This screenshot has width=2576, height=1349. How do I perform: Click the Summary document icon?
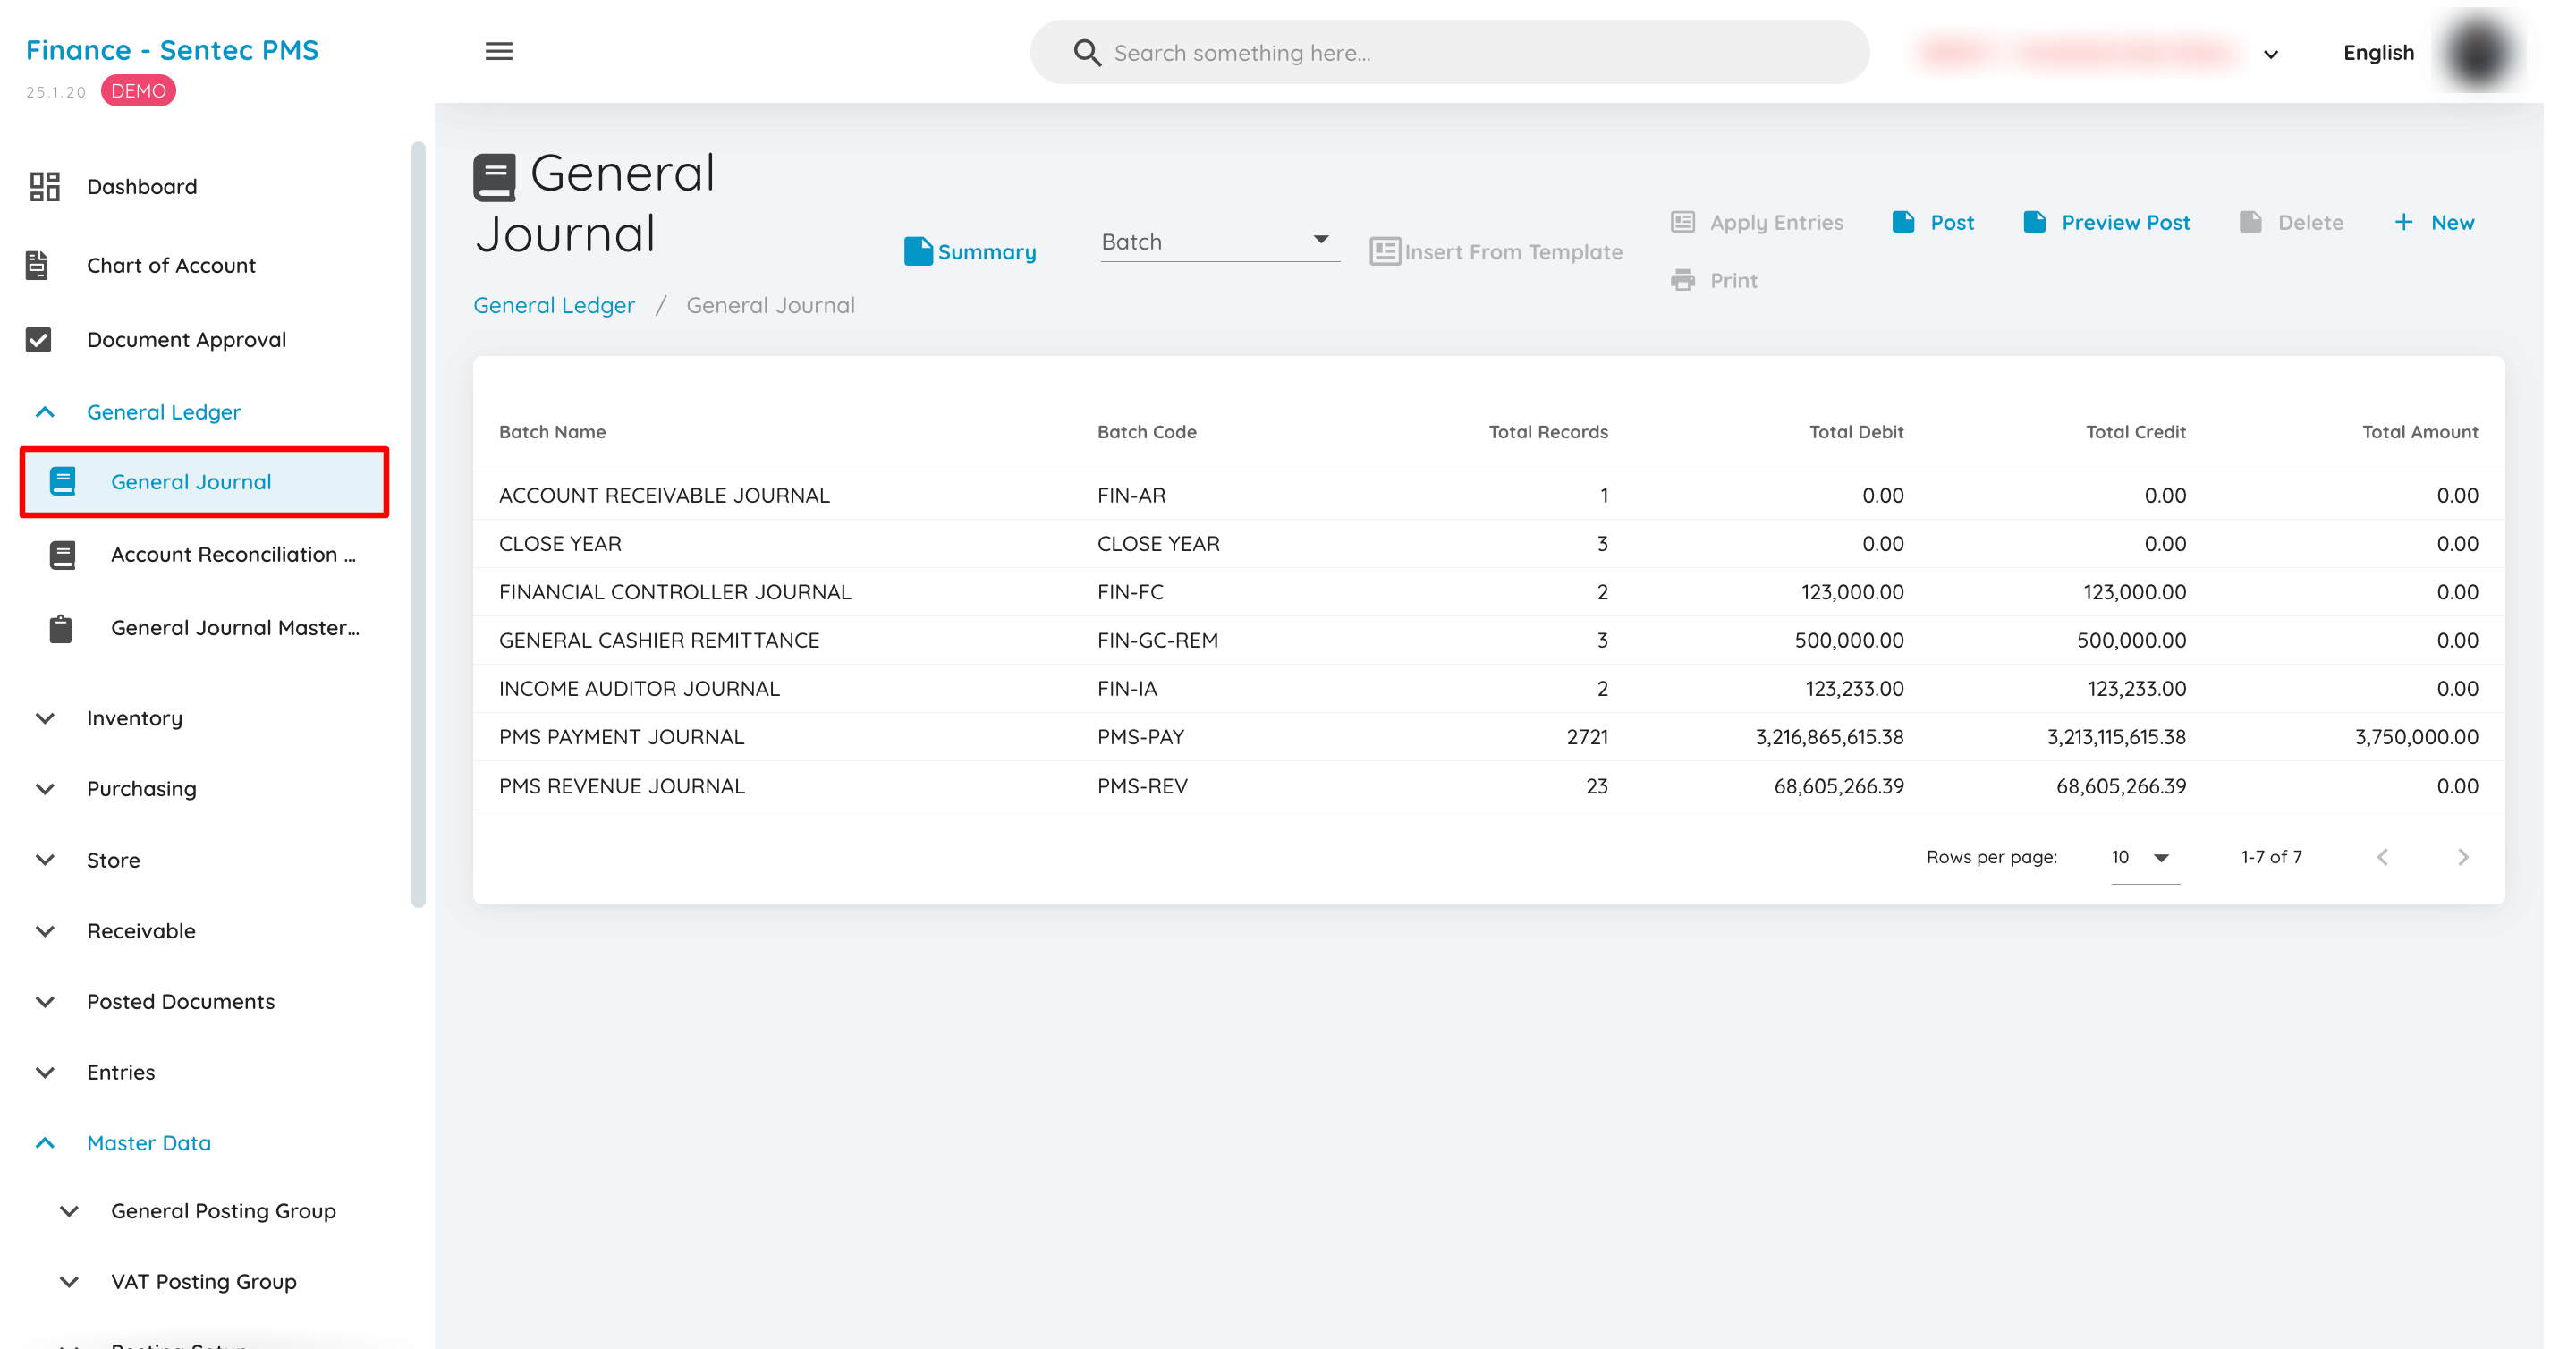click(x=917, y=251)
